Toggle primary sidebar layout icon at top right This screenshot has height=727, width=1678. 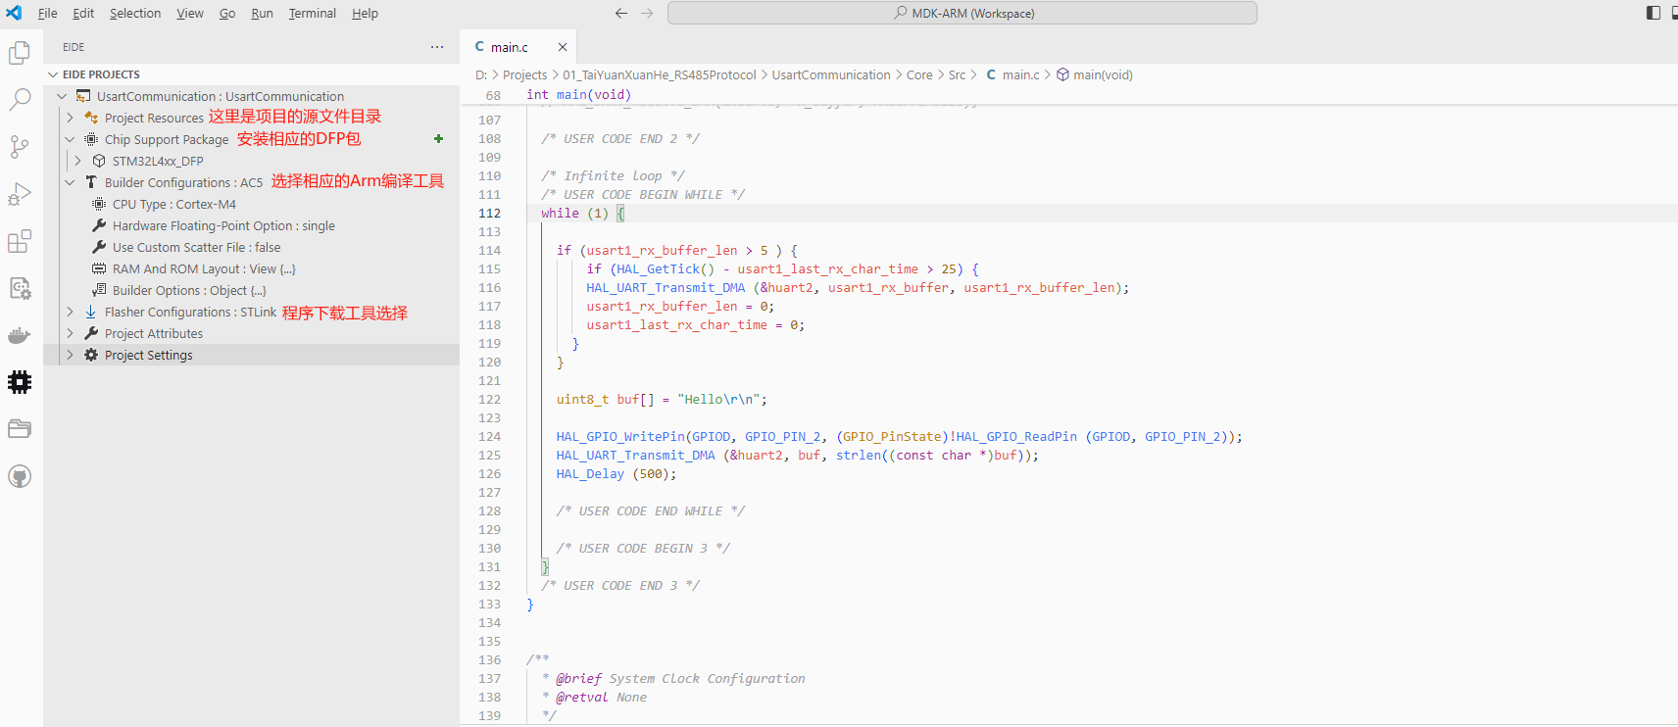1653,13
